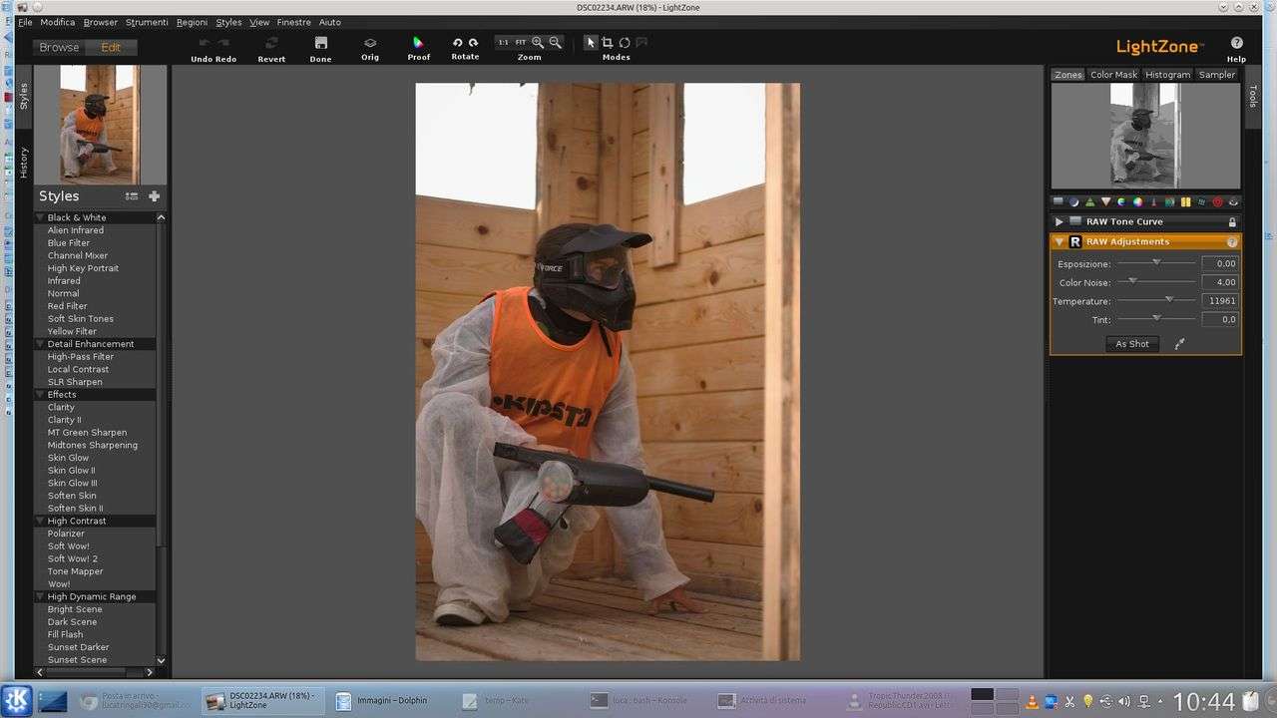Click the Proof color icon
Screen dimensions: 1277x718
pos(418,43)
